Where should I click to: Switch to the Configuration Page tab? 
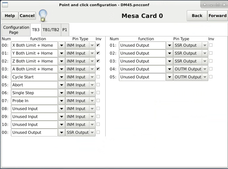(16, 30)
